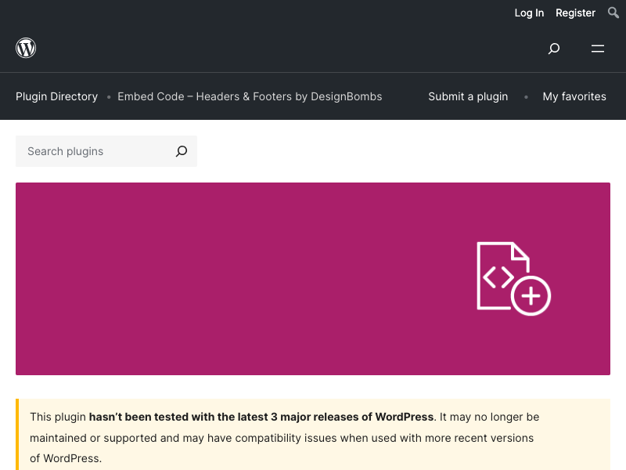Open Submit a plugin
This screenshot has height=470, width=626.
(468, 96)
